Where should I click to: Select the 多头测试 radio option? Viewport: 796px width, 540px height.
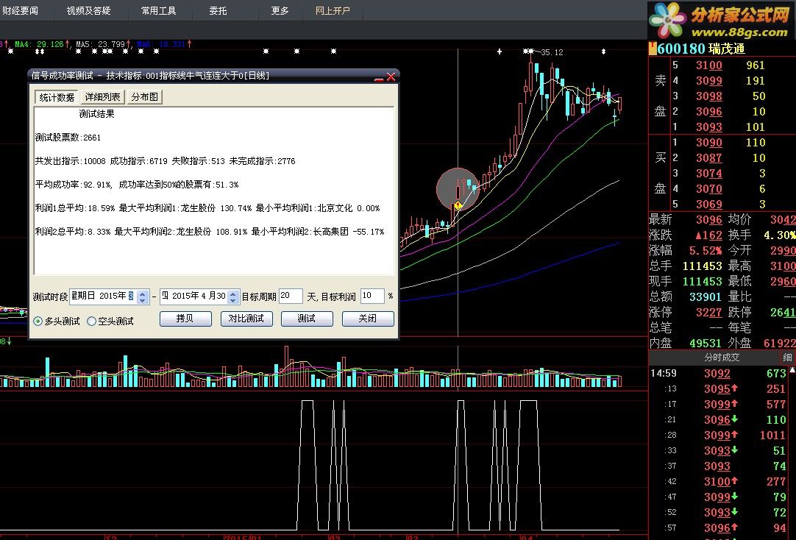coord(38,321)
